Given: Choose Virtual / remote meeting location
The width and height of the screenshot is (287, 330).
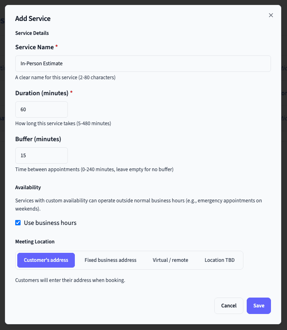Looking at the screenshot, I should [170, 260].
